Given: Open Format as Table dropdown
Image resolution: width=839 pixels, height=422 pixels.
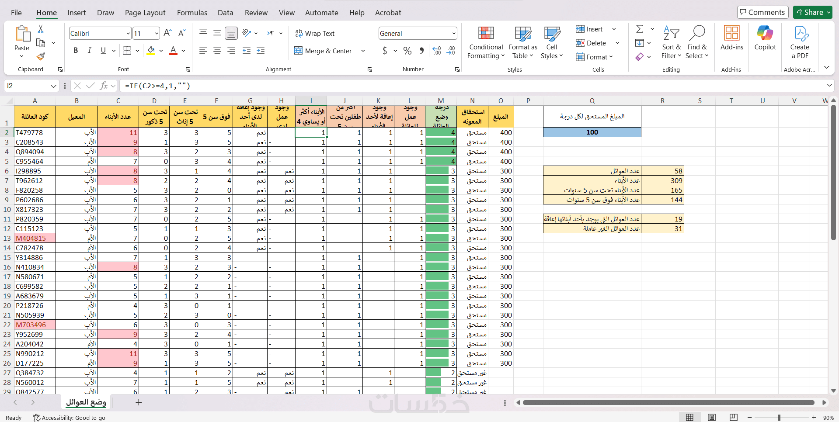Looking at the screenshot, I should (523, 42).
